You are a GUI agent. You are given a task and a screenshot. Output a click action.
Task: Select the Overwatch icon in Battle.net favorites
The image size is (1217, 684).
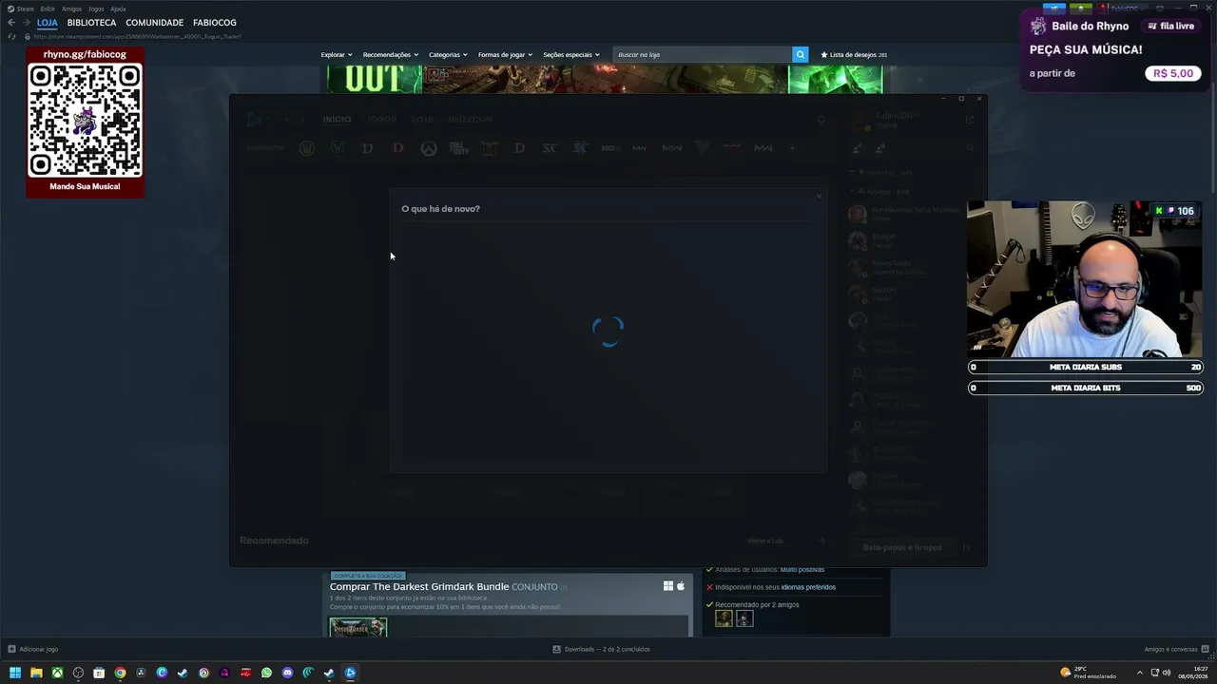[x=429, y=148]
